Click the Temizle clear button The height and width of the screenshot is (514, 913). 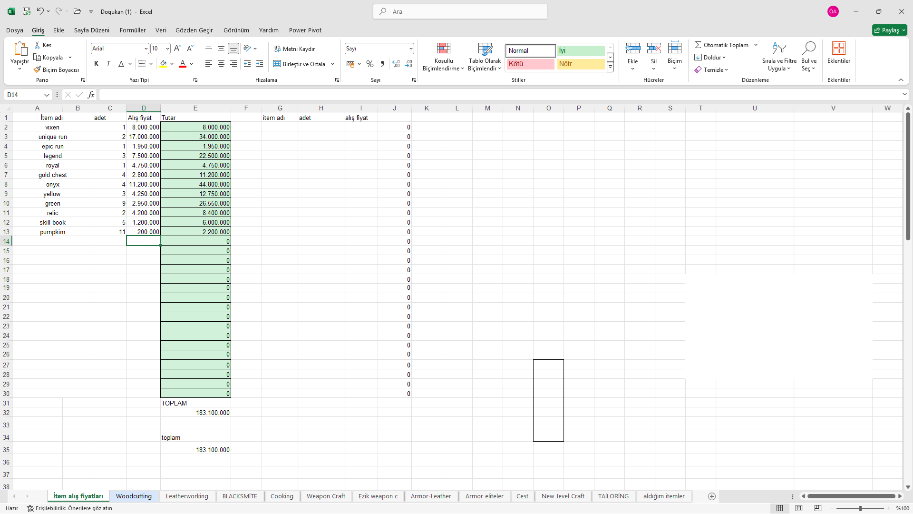711,70
